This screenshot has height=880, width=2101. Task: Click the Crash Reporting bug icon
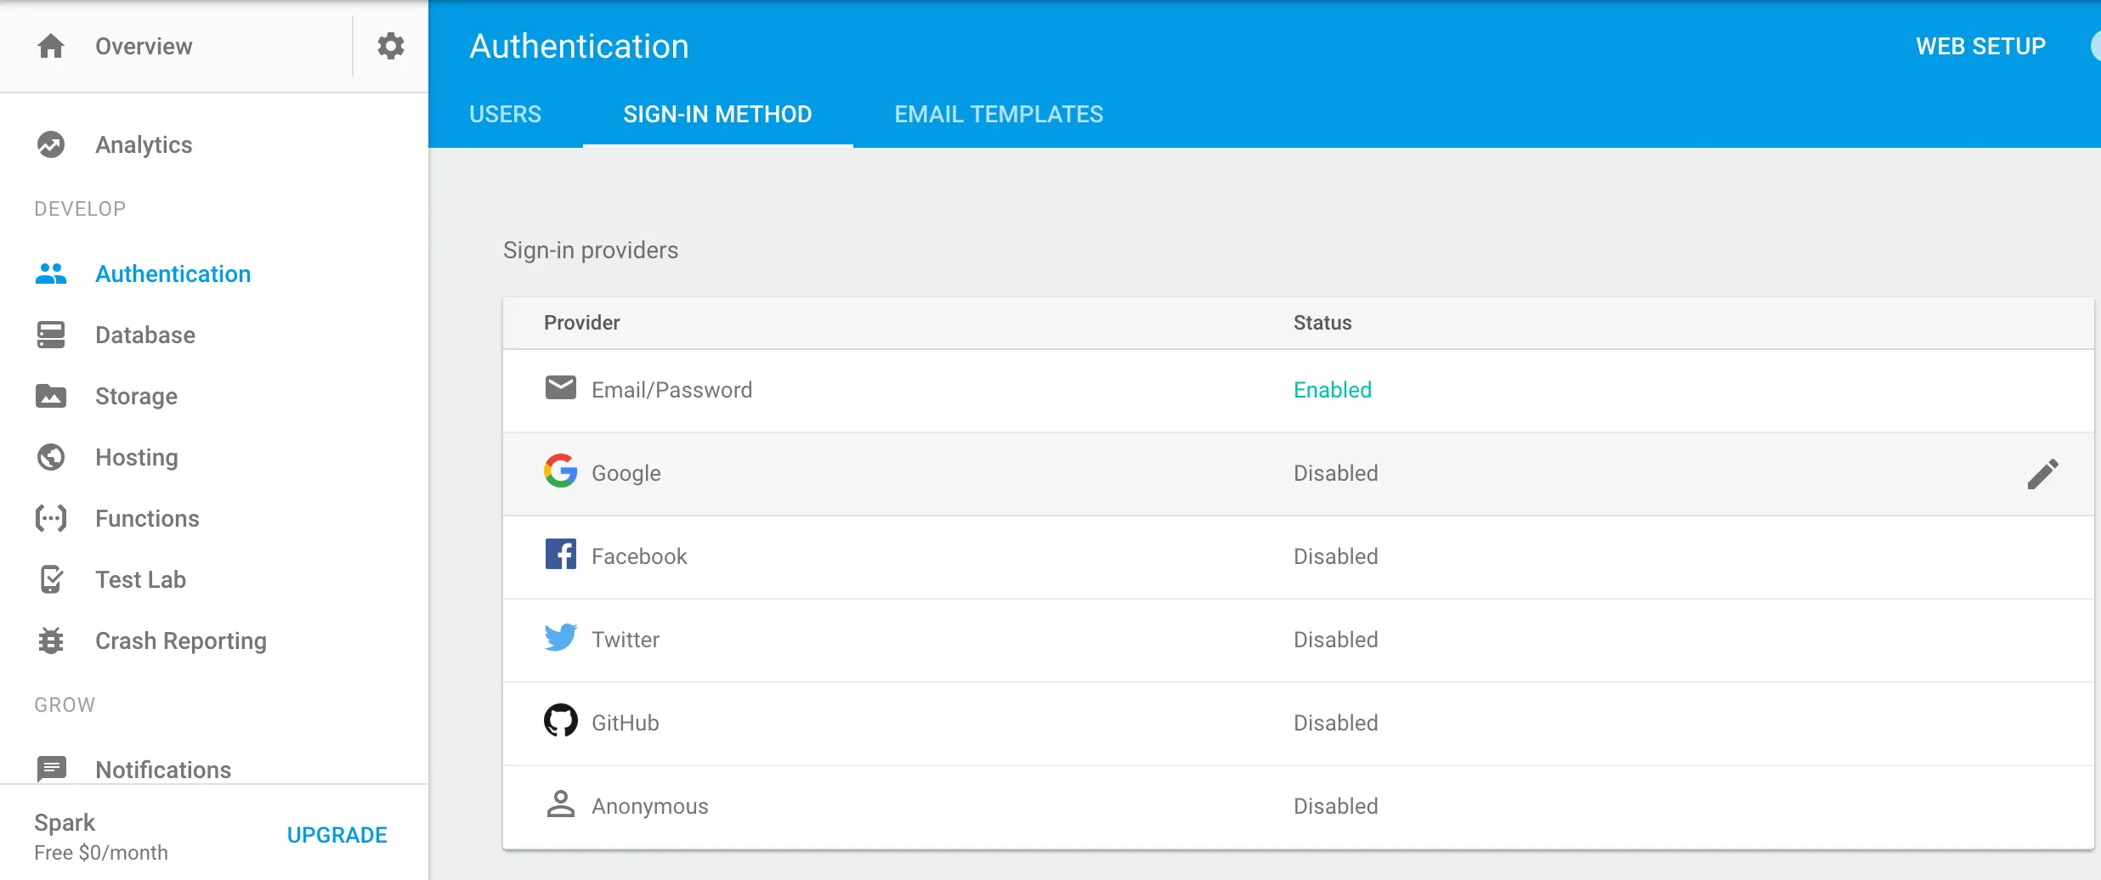(x=51, y=640)
